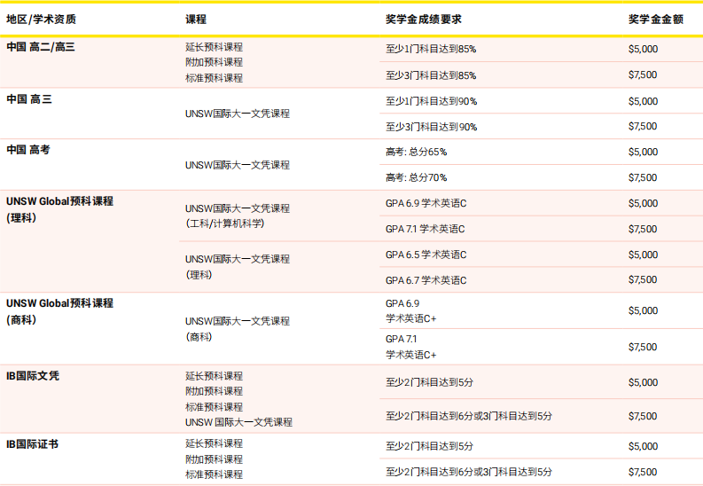The height and width of the screenshot is (486, 703).
Task: Click 延长预科课程 in IB国际文凭 row
Action: pos(214,376)
